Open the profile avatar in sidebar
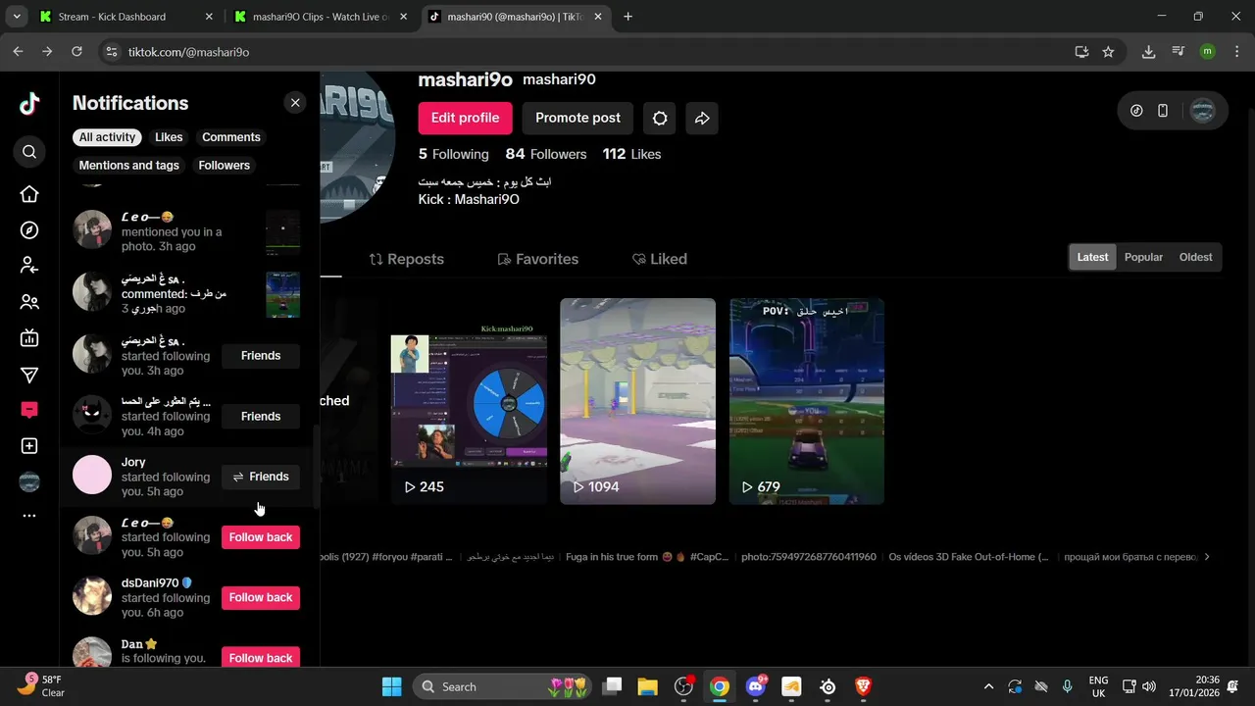The image size is (1255, 706). (x=29, y=481)
